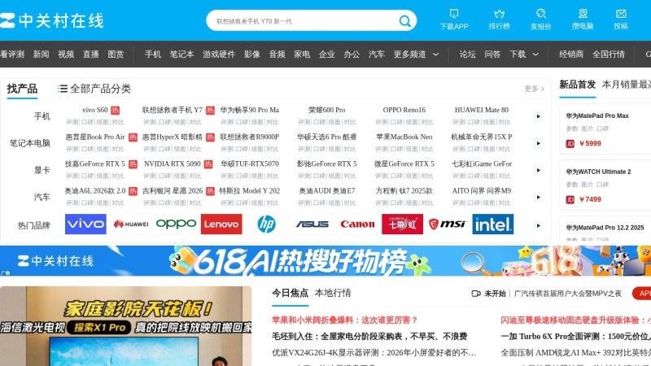Select the Lenovo brand logo
The width and height of the screenshot is (651, 366).
pyautogui.click(x=221, y=224)
